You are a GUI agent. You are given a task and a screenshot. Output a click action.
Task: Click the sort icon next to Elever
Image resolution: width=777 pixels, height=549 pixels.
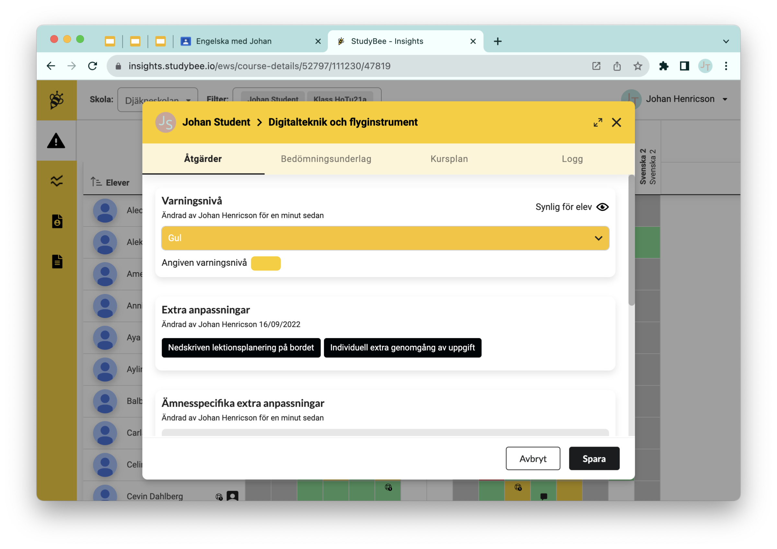coord(96,182)
